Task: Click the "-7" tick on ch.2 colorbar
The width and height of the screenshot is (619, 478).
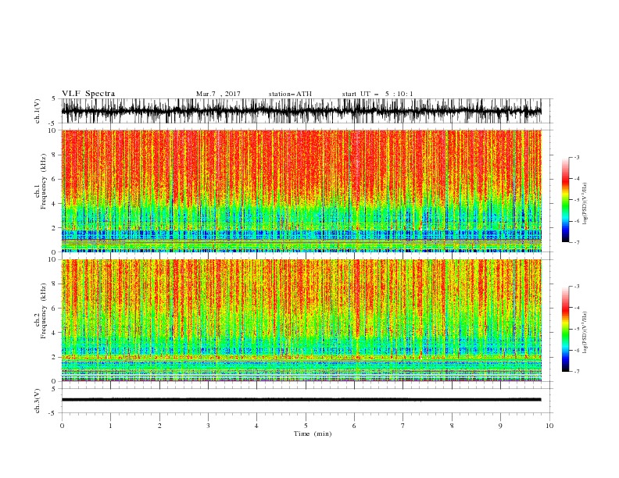Action: (576, 372)
